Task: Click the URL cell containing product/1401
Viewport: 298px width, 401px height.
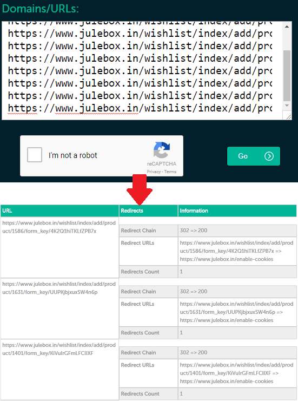Action: click(x=59, y=370)
